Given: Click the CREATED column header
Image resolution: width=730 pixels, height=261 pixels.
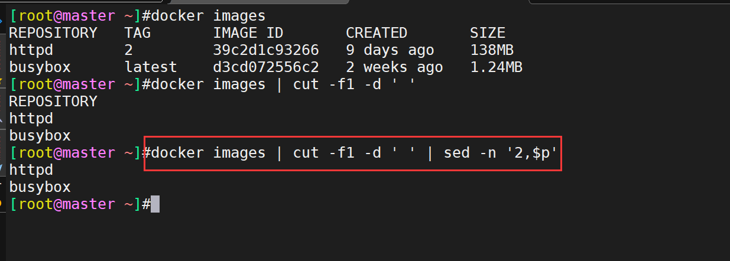Looking at the screenshot, I should pos(377,32).
